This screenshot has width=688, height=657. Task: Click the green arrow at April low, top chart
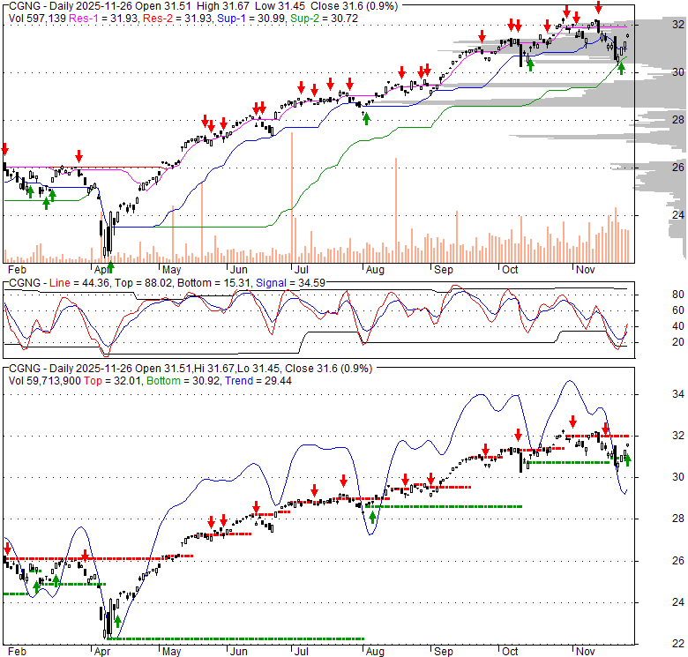click(x=111, y=266)
